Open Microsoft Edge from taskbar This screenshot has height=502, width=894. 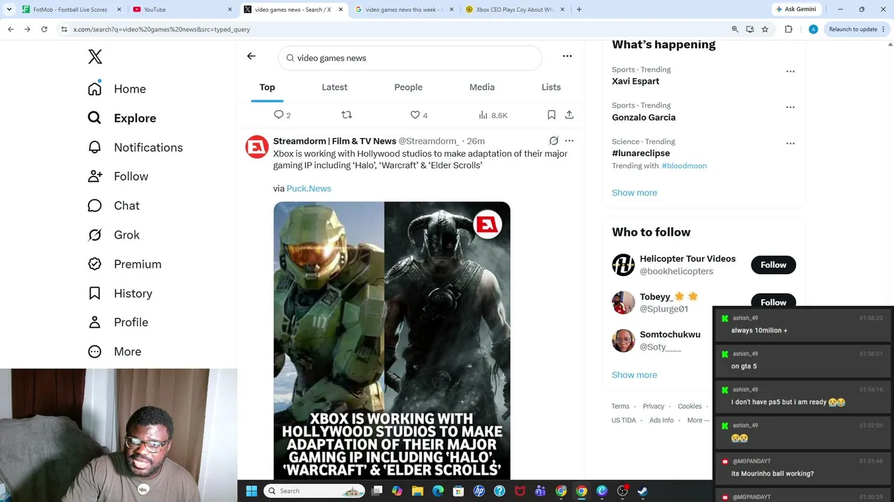coord(438,491)
